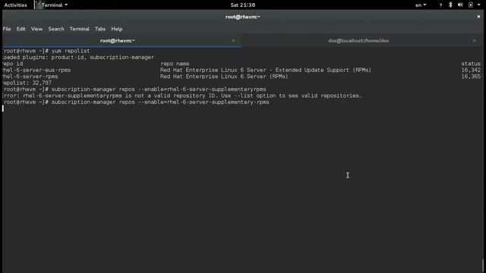Open the File menu
Image resolution: width=486 pixels, height=273 pixels.
pos(7,29)
